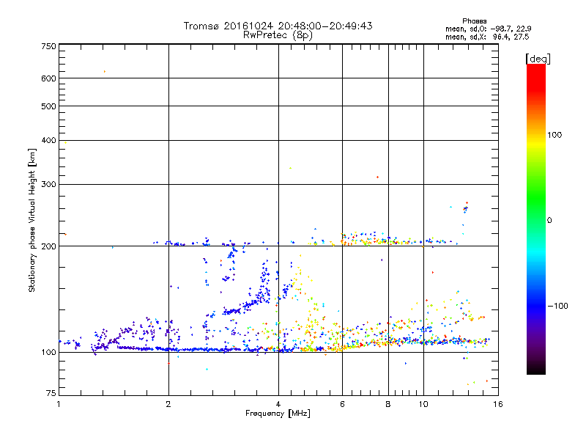Click the yellow-green point near 4 MHz above 300 km
This screenshot has height=440, width=586.
(x=290, y=169)
